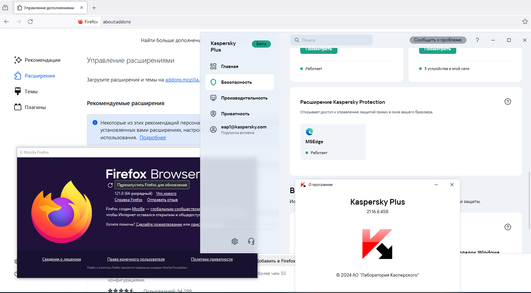Click Firefox reload page button

click(x=30, y=22)
